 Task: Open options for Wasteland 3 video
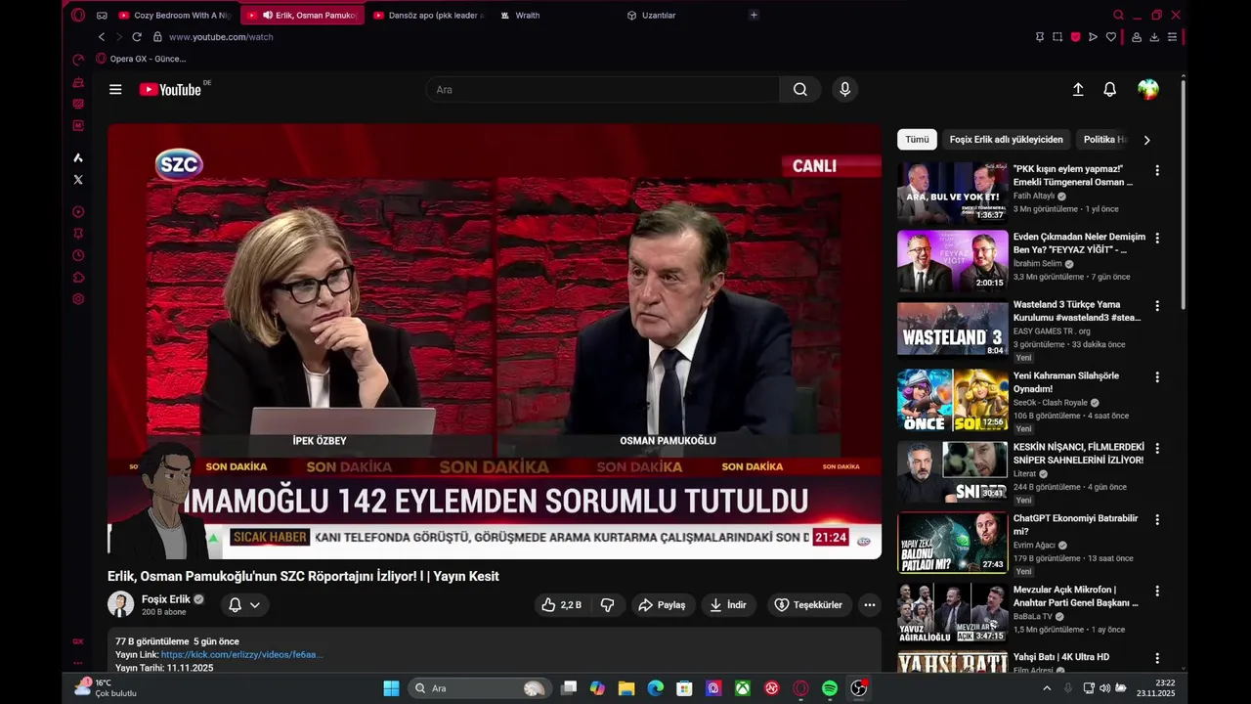1157,306
